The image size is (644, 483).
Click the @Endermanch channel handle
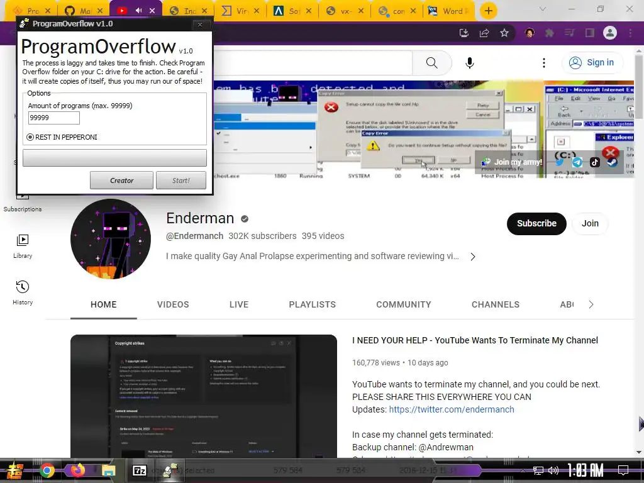195,236
